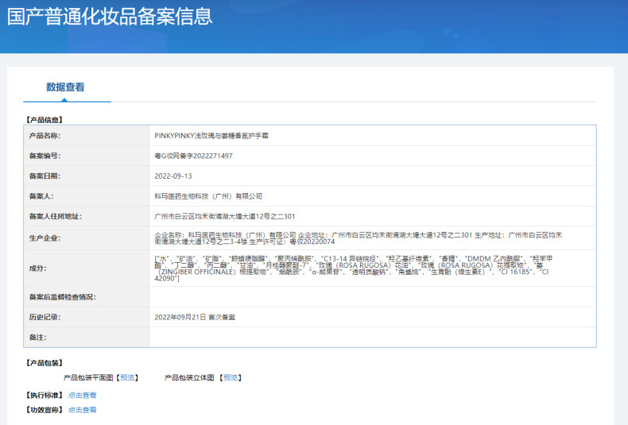This screenshot has width=628, height=425.
Task: Click the 成分 row label
Action: click(x=37, y=269)
